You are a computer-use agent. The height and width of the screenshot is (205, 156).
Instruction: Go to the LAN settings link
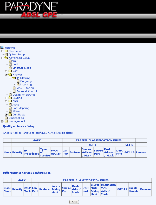point(15,65)
